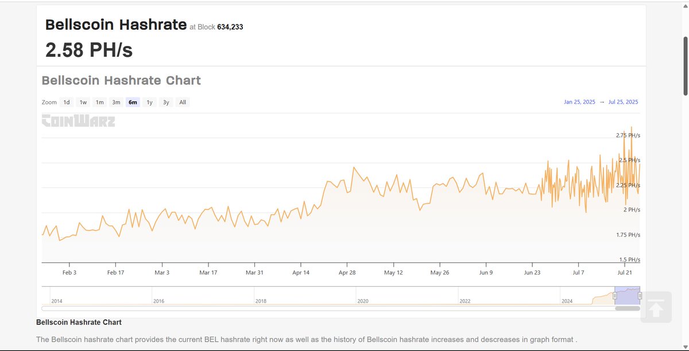This screenshot has height=351, width=689.
Task: Select the 3m zoom range
Action: (116, 102)
